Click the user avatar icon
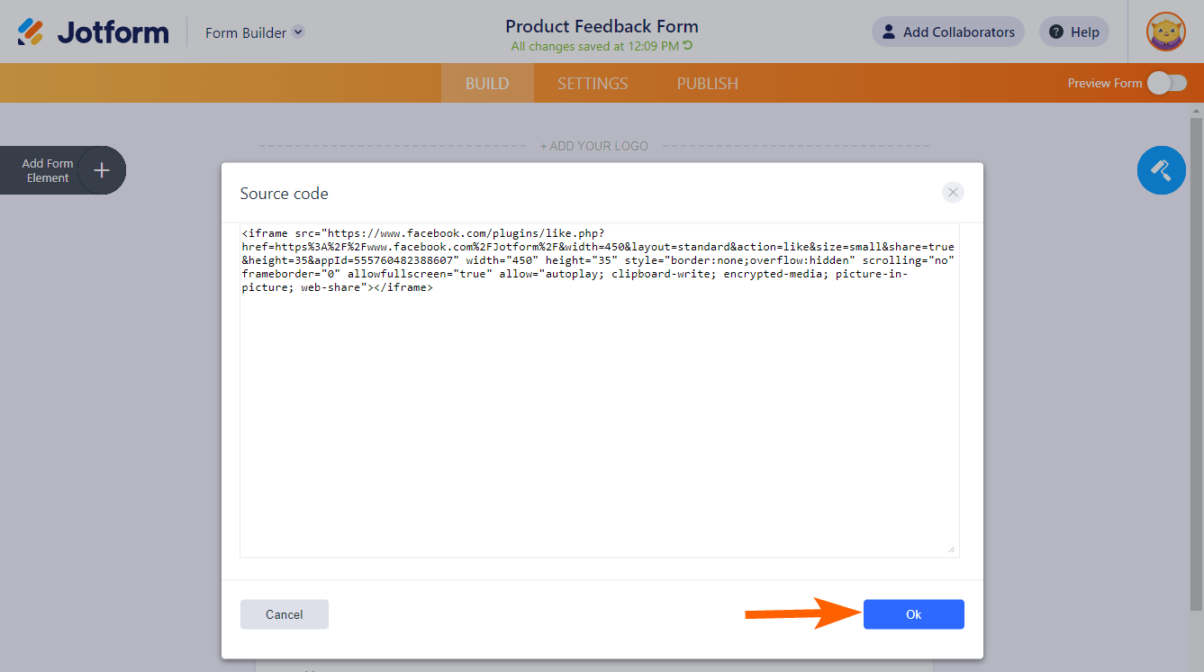1204x672 pixels. (1165, 32)
